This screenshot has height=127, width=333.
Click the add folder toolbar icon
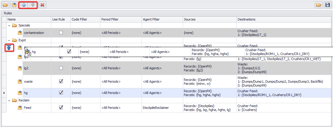coord(5,5)
